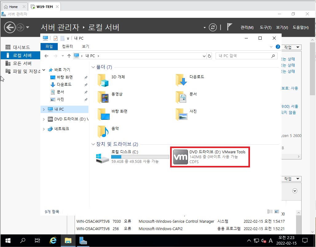Select the 동영상 folder icon
This screenshot has width=316, height=247.
click(103, 97)
